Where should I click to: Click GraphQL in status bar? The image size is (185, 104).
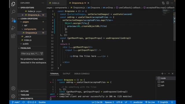coord(163,102)
